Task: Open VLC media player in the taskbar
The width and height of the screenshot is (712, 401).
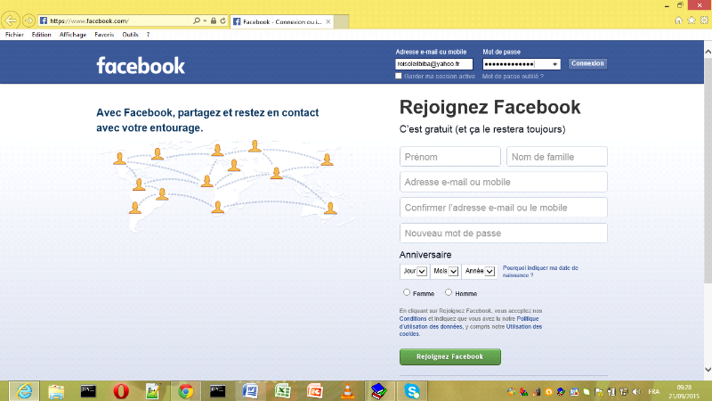Action: click(347, 390)
